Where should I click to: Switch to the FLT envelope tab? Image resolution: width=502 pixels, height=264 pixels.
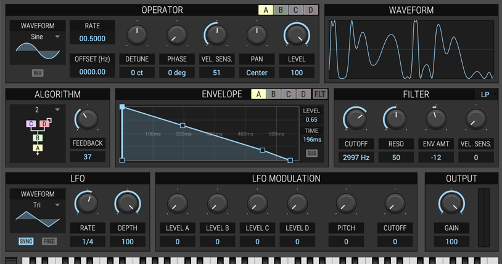pyautogui.click(x=320, y=94)
